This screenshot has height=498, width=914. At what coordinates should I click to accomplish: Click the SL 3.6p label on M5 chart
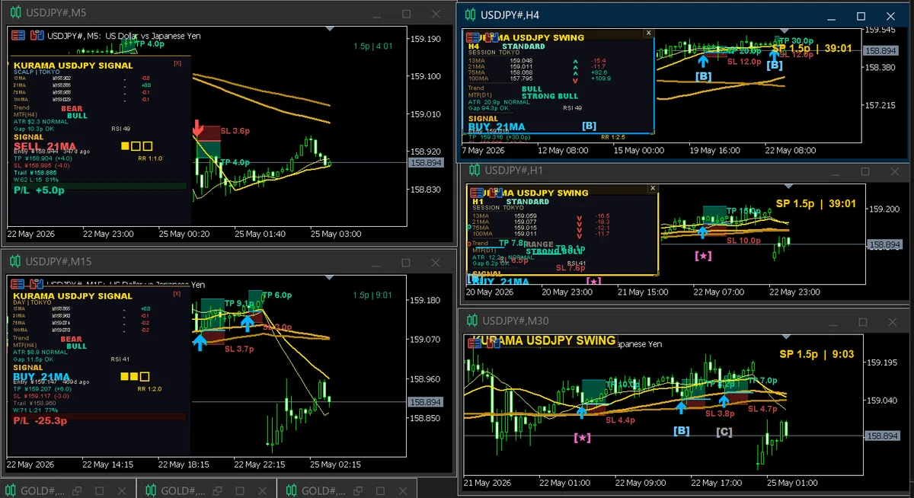[235, 131]
